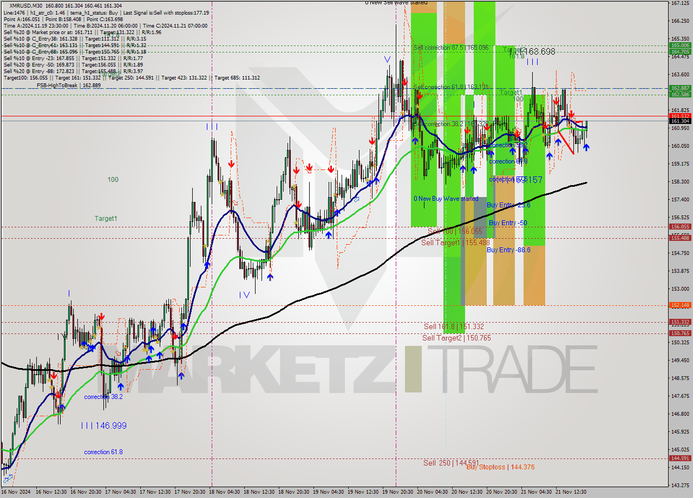Click the green 165.006 price tag

click(680, 45)
